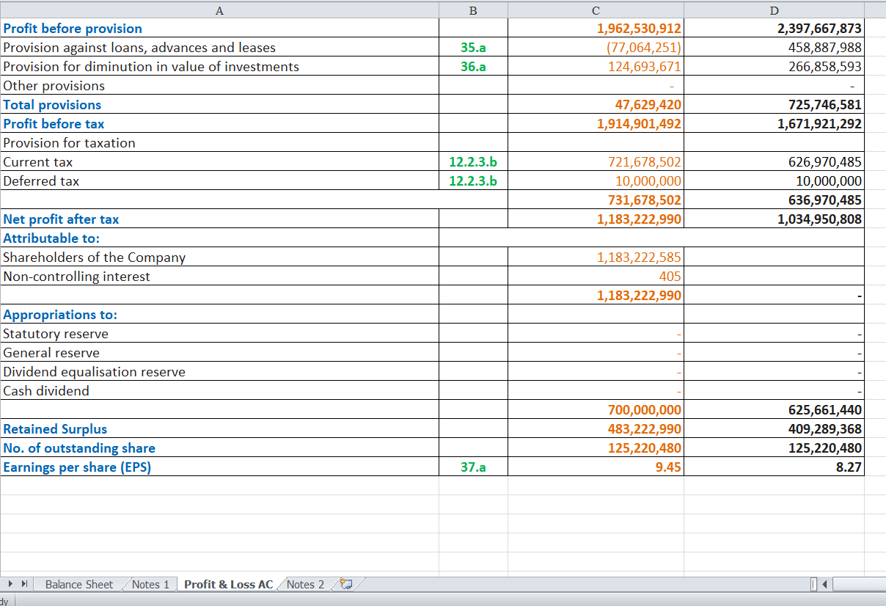
Task: Click the scroll-left arrow on the horizontal scrollbar
Action: click(824, 584)
